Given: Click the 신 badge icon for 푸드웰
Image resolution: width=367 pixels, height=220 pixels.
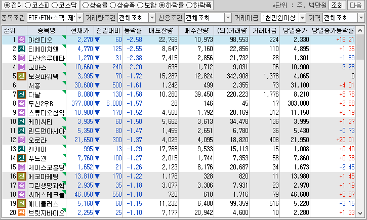Looking at the screenshot, I should 22,158.
